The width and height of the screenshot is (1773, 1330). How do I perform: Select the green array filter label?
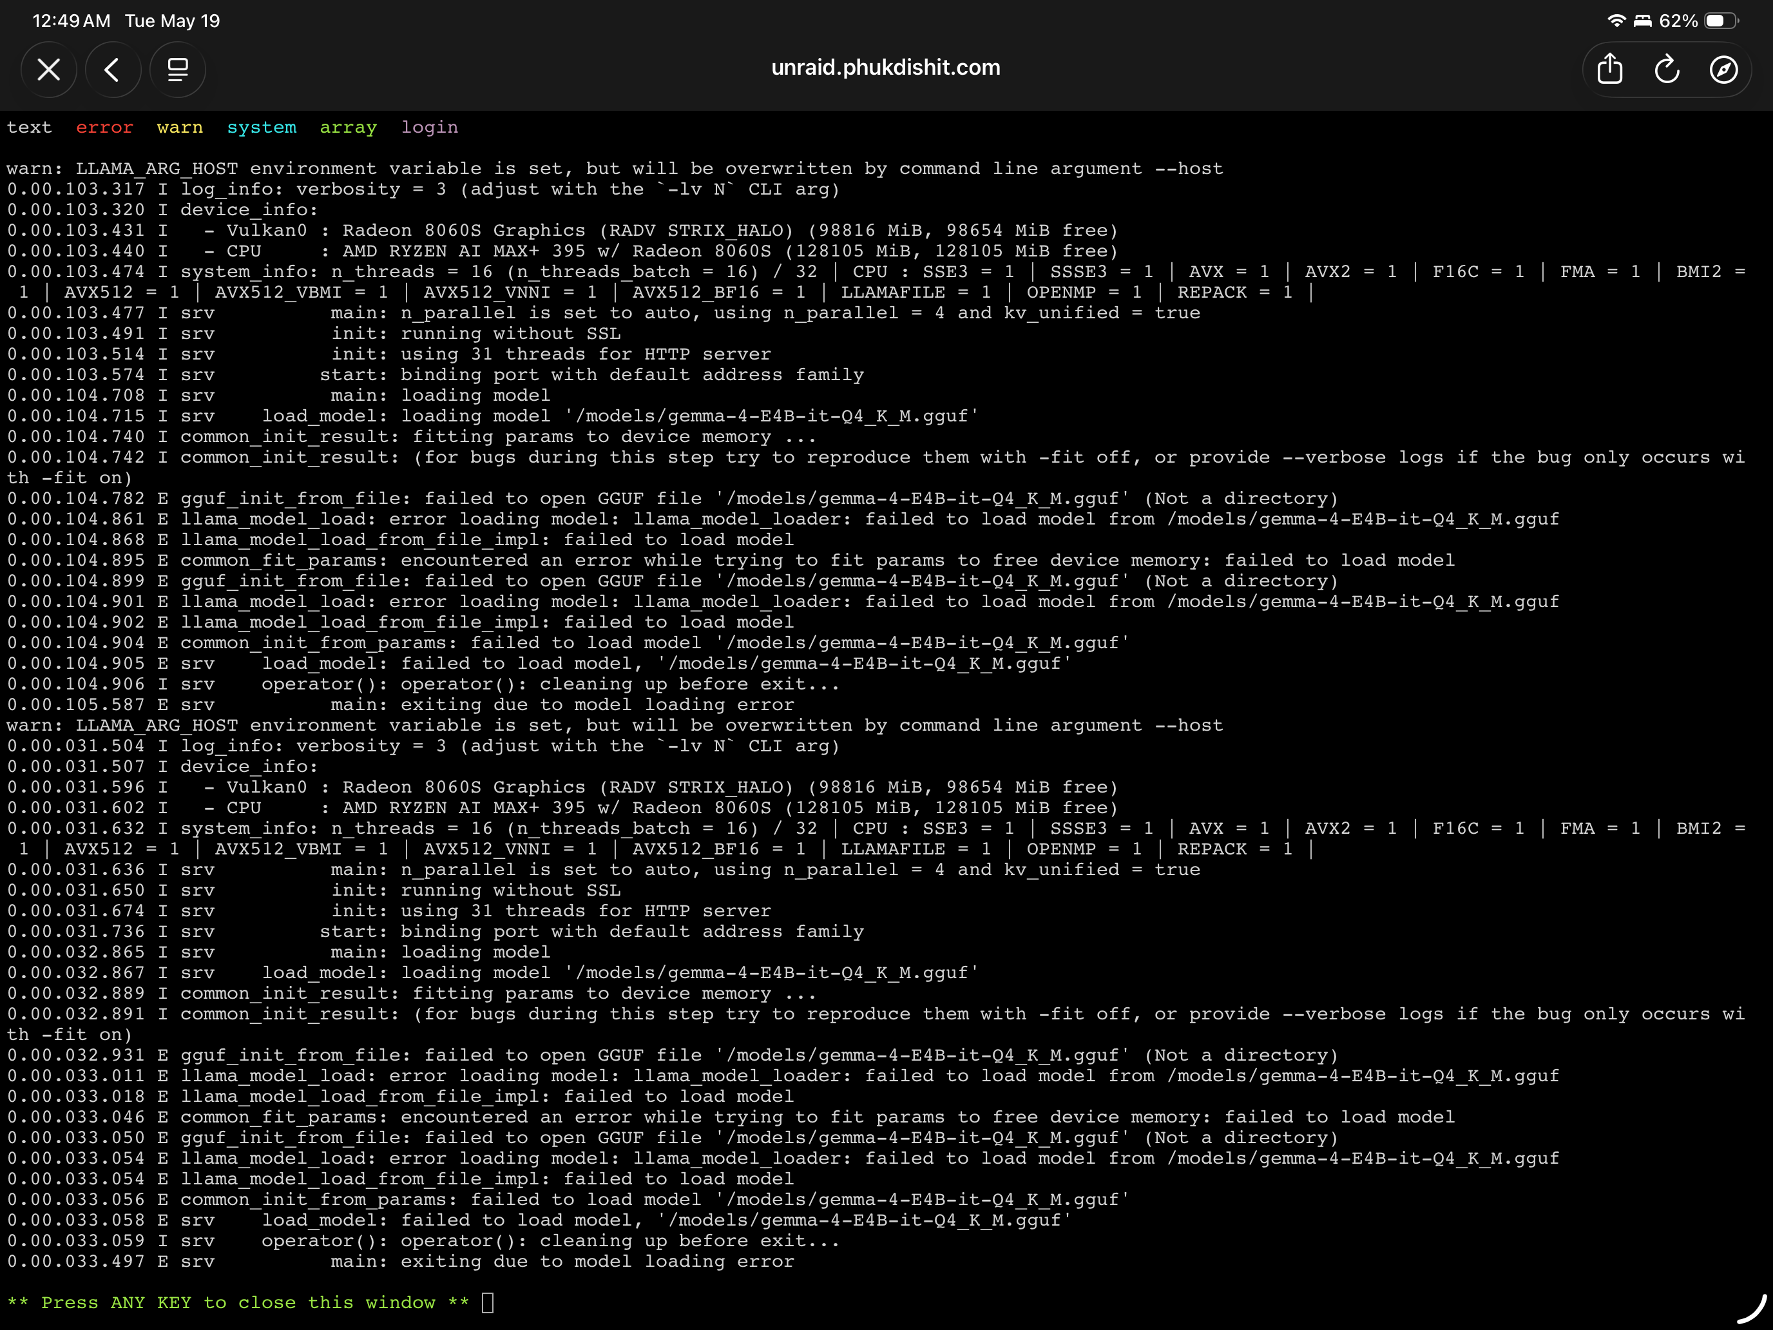coord(348,128)
